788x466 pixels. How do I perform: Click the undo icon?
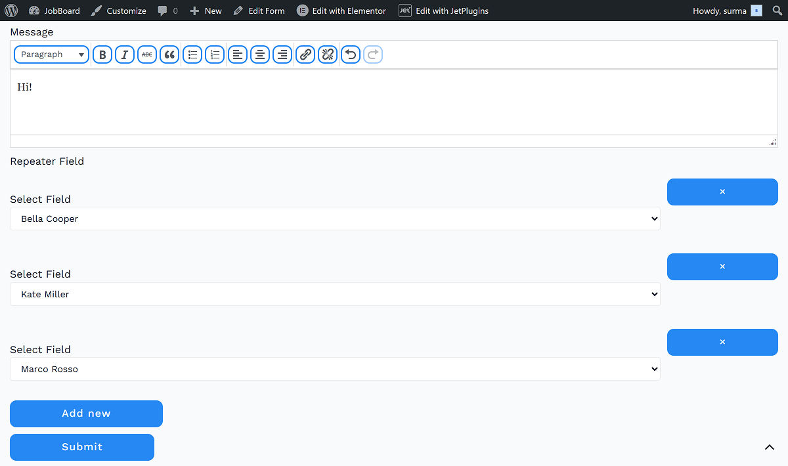pyautogui.click(x=351, y=54)
